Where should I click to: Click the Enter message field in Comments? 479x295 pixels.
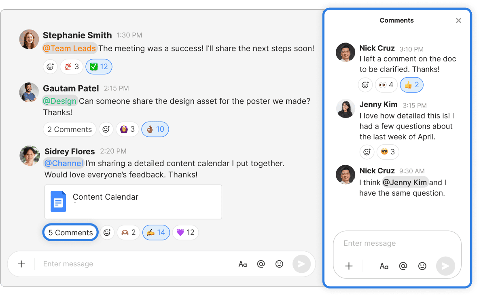pyautogui.click(x=396, y=243)
